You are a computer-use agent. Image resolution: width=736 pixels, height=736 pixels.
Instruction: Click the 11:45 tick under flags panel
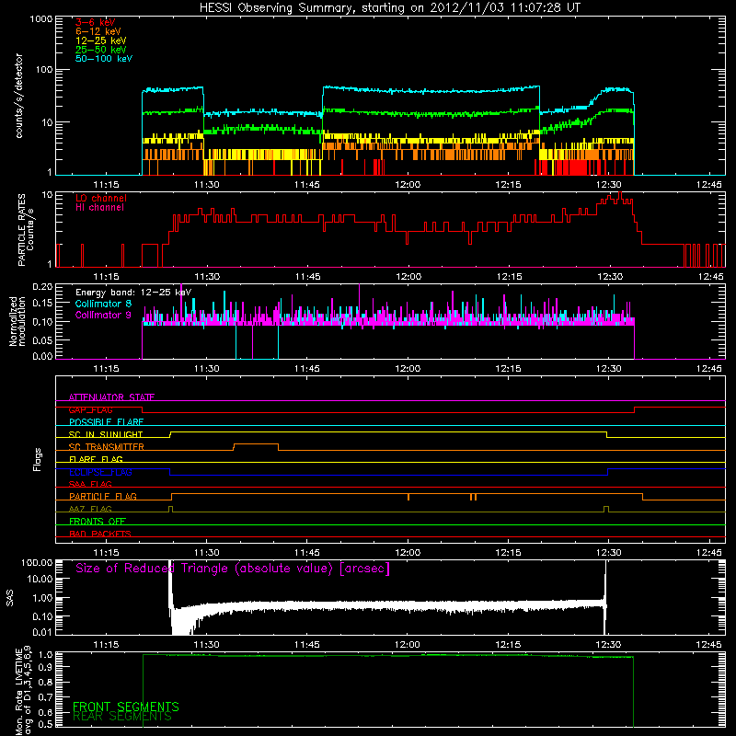(307, 553)
